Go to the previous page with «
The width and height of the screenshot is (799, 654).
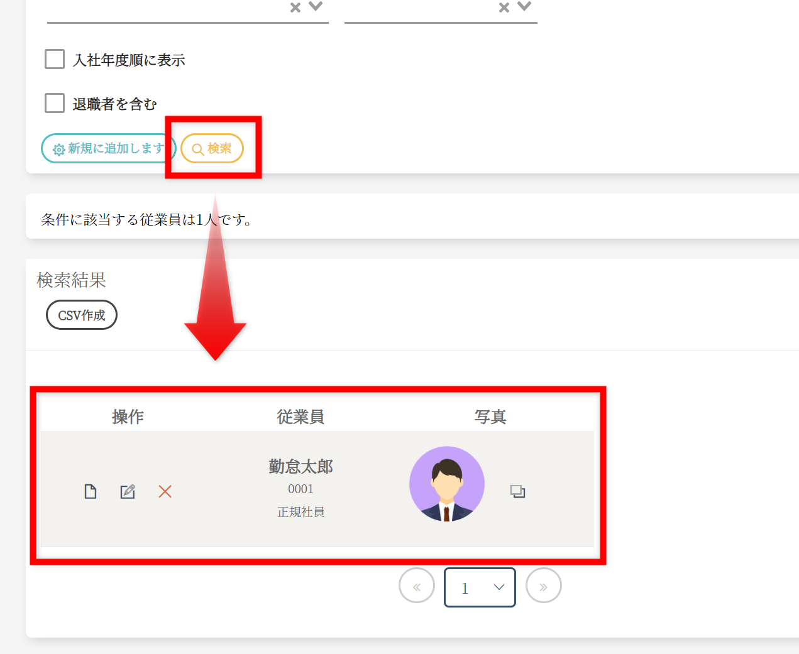tap(416, 586)
